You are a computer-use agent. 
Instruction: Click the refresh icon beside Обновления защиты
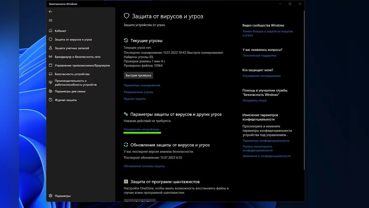click(x=126, y=145)
